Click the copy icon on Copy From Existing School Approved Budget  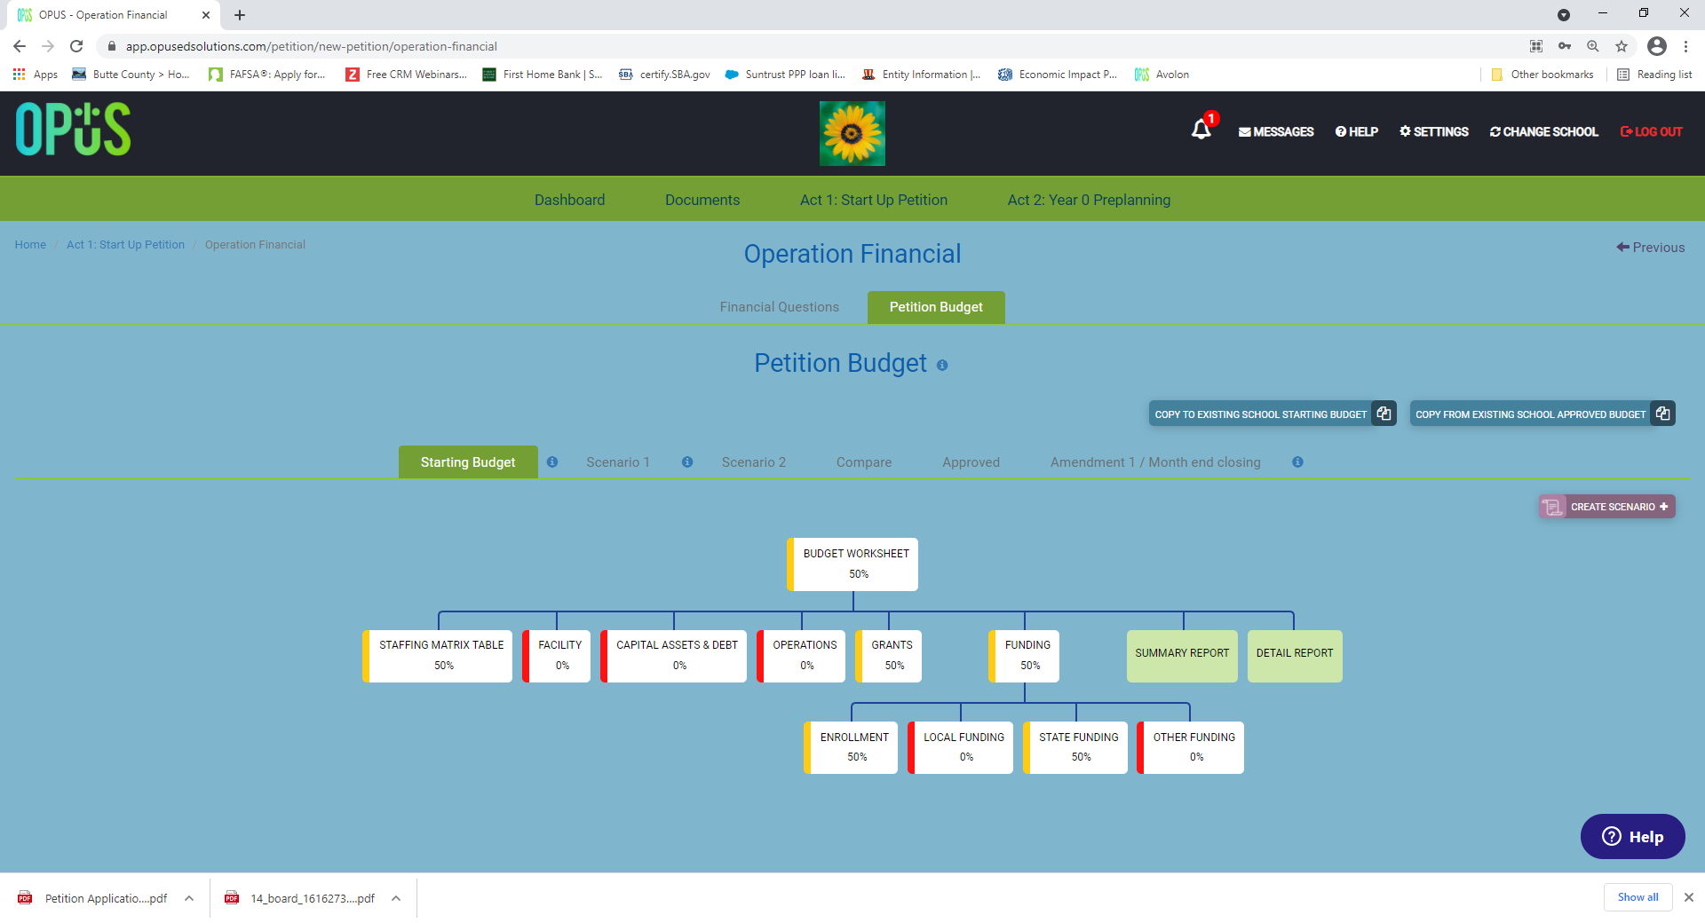[x=1662, y=414]
